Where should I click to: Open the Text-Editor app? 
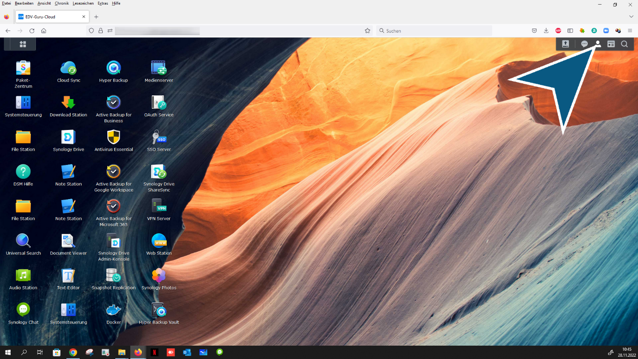pos(68,276)
